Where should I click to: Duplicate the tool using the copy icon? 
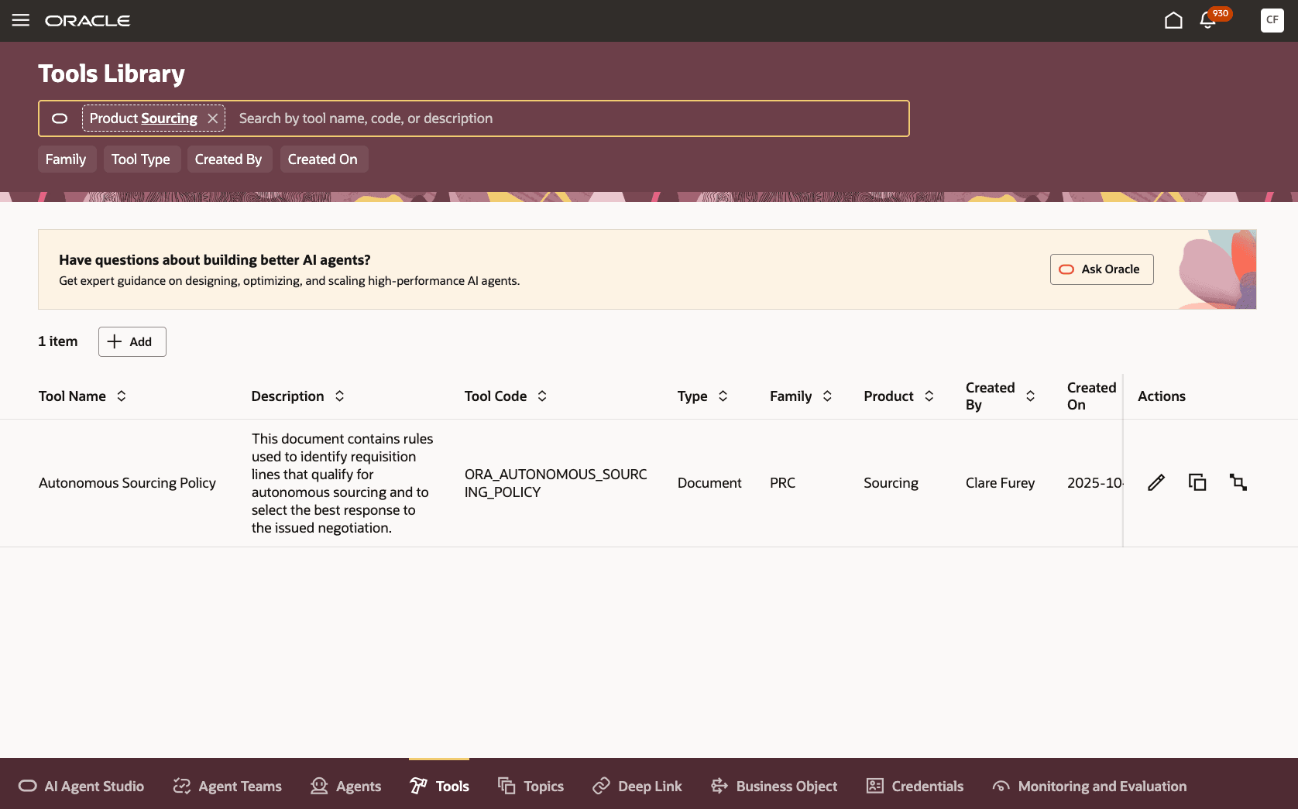point(1197,482)
